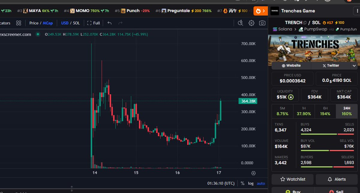
Task: Select the 24H performance tab
Action: [x=347, y=111]
